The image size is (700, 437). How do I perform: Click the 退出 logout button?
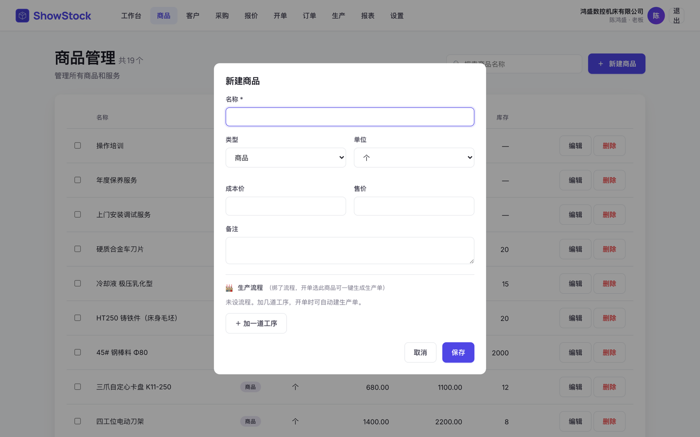coord(676,16)
